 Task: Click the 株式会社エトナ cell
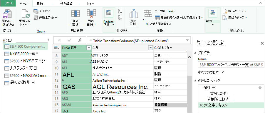(x=123, y=68)
